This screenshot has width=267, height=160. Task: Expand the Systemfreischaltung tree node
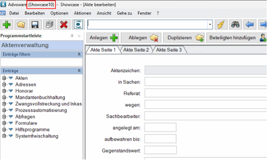4,136
